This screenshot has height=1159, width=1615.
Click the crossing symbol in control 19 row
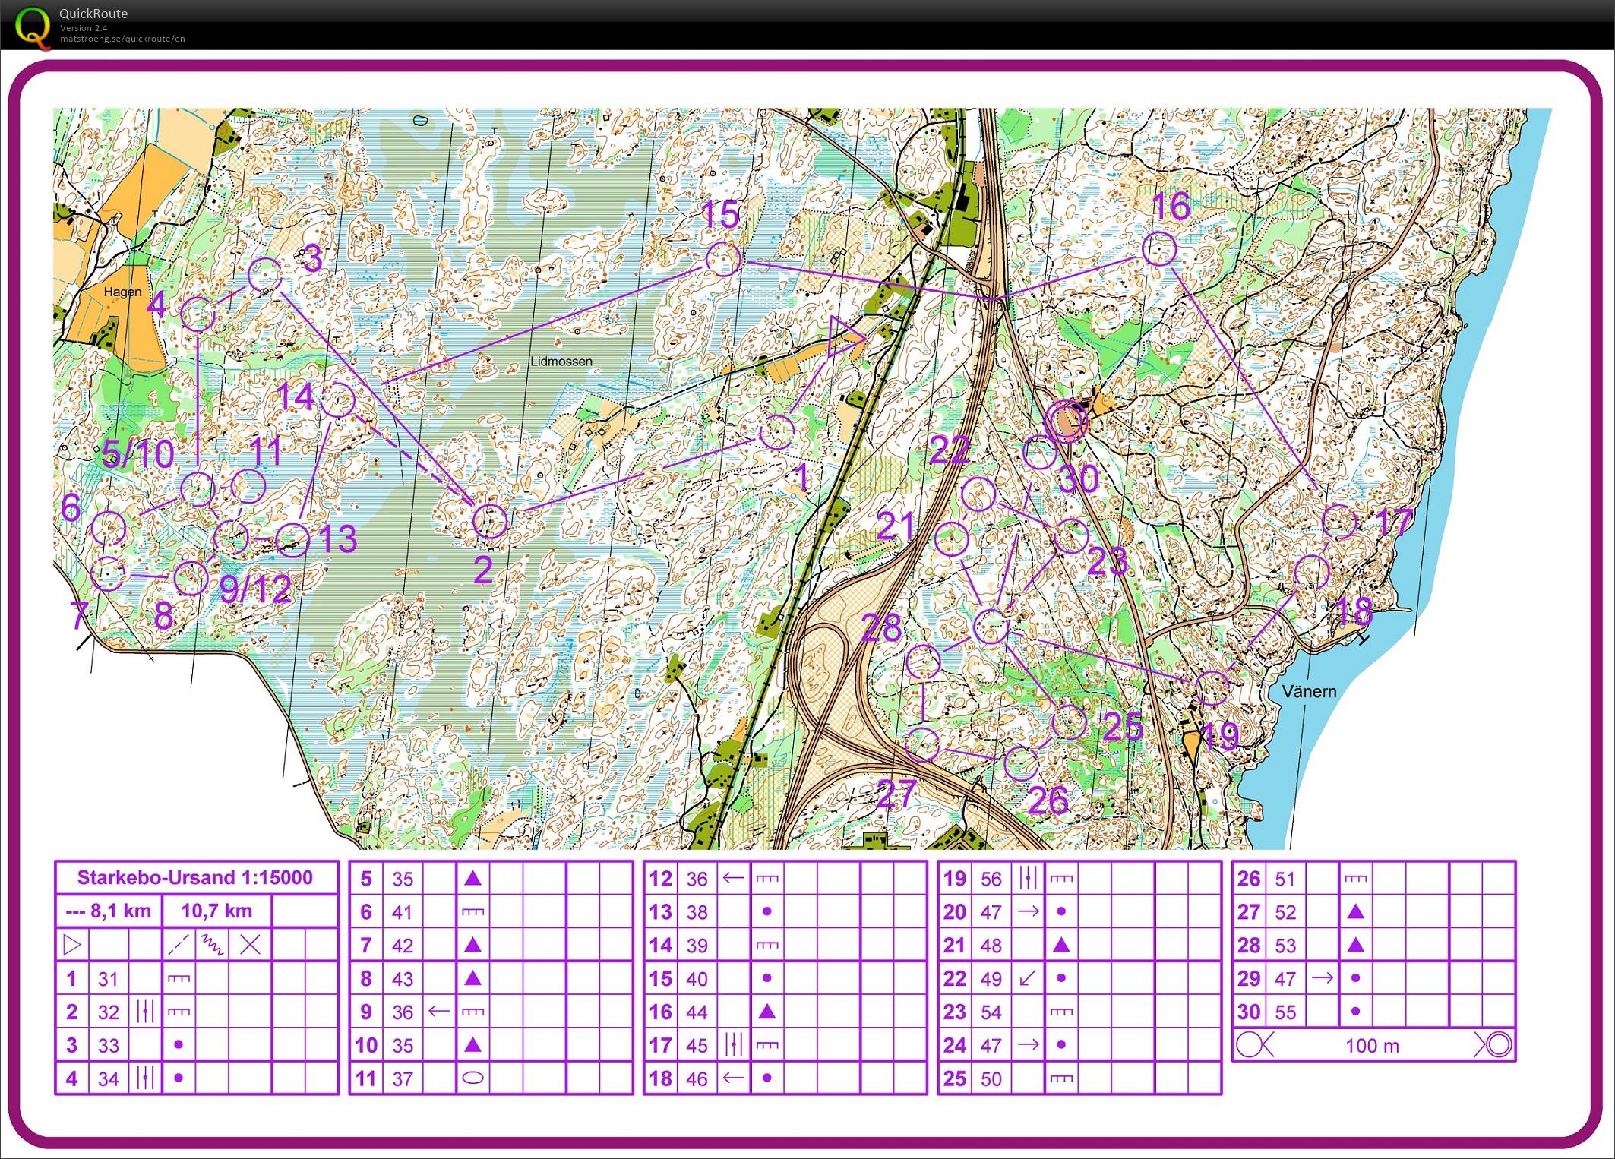pos(1027,878)
